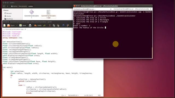
Task: Open Find and Replace in gedit toolbar
Action: pyautogui.click(x=68, y=25)
